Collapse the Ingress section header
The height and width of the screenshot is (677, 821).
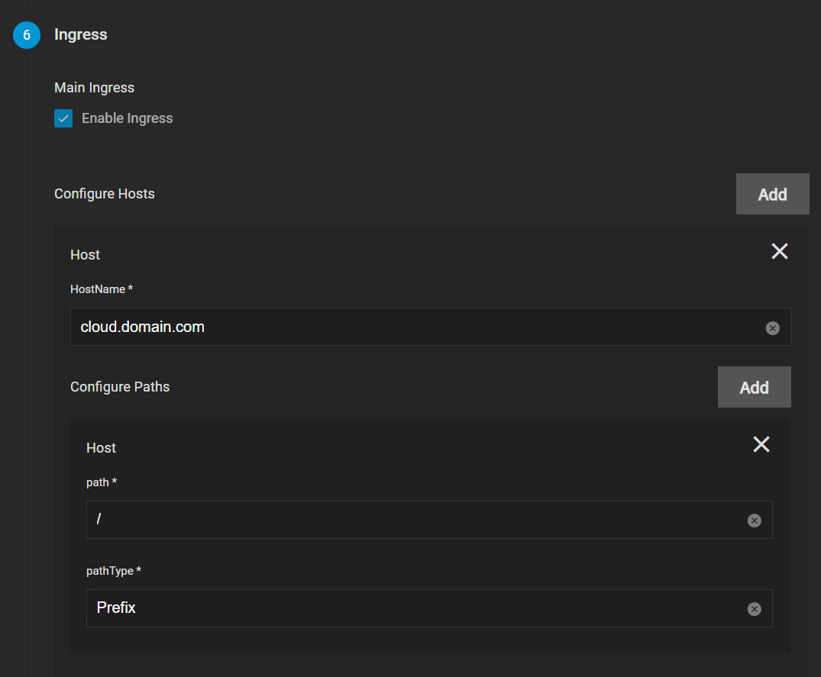(80, 35)
